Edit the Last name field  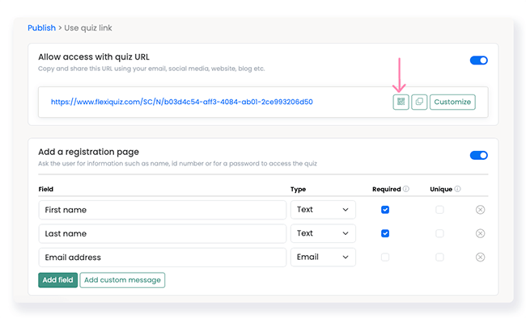(x=163, y=233)
